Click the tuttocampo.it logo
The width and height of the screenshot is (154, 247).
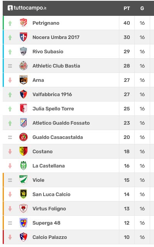(27, 8)
